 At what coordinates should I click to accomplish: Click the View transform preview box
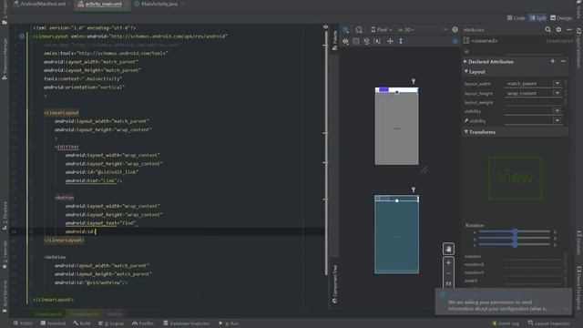[515, 179]
